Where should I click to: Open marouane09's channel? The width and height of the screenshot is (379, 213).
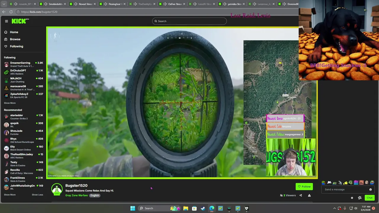pyautogui.click(x=23, y=88)
